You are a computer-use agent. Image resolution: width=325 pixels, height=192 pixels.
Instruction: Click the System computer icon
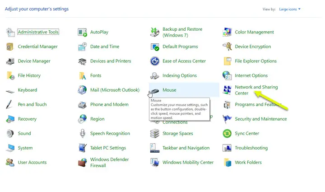[x=10, y=148]
